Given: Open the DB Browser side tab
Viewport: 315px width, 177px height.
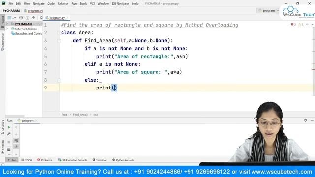Looking at the screenshot, I should (x=2, y=42).
